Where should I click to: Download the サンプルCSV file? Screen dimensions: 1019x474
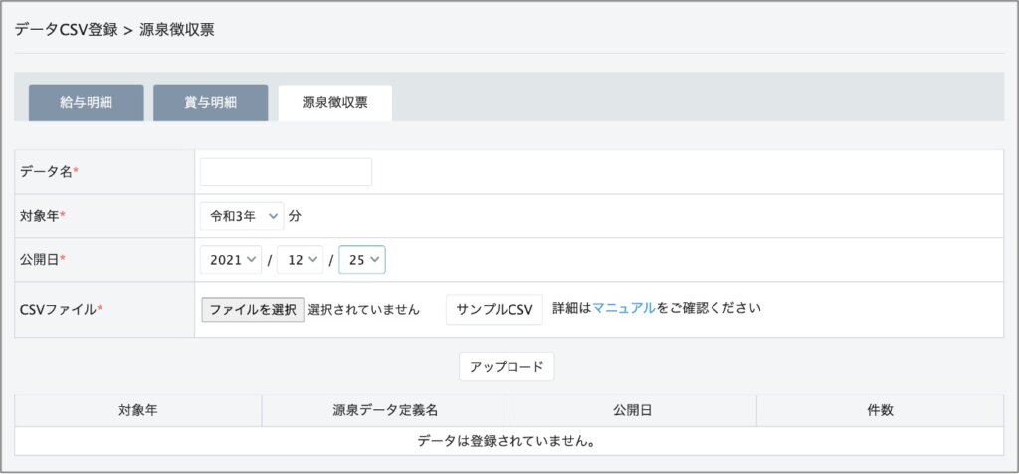click(x=494, y=309)
